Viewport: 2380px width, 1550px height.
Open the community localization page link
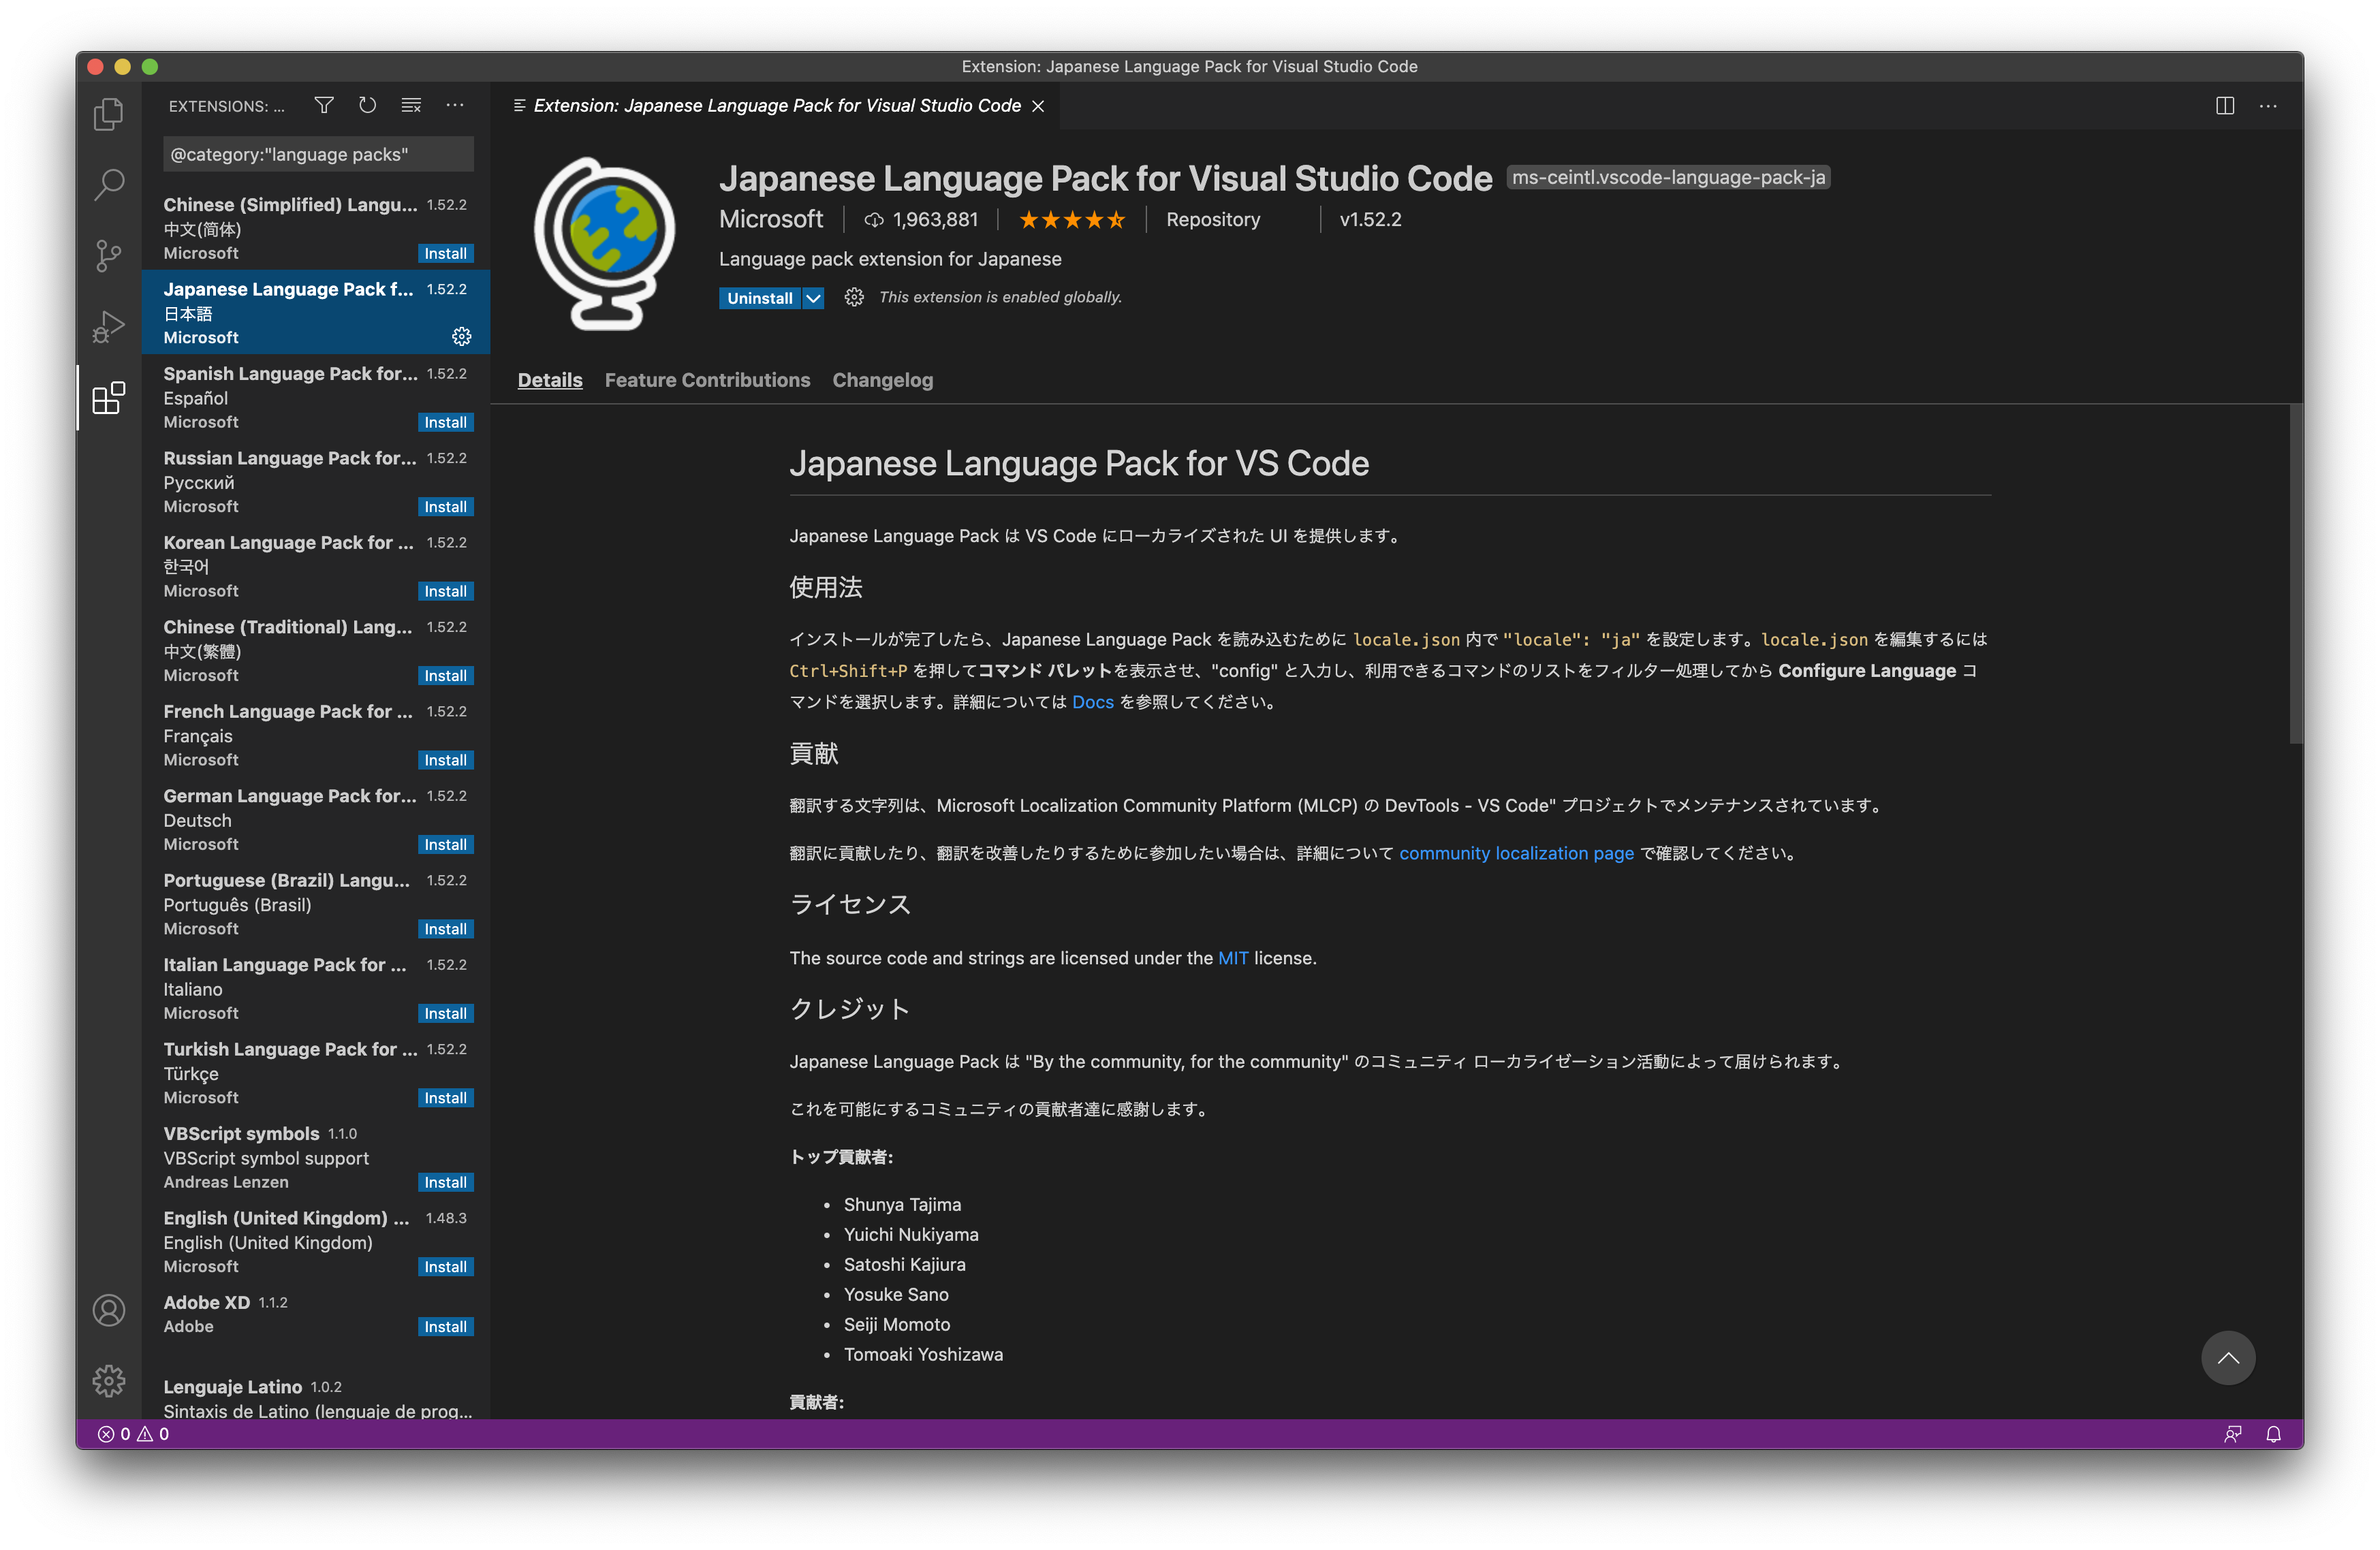click(1516, 853)
